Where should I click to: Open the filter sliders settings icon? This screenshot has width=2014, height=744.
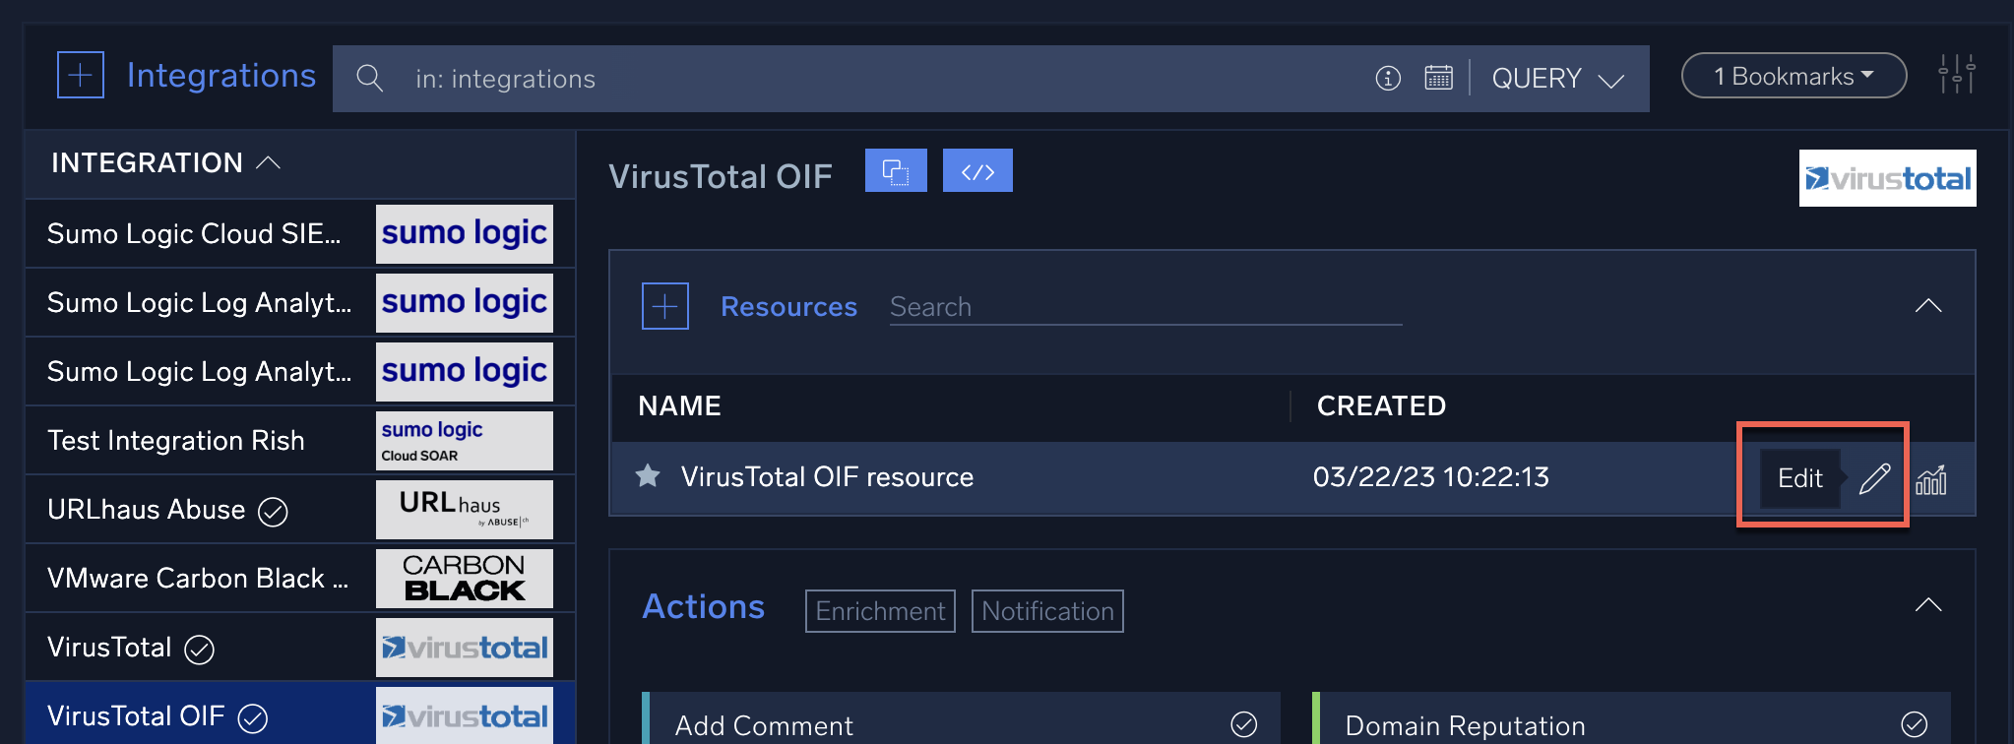(x=1956, y=75)
